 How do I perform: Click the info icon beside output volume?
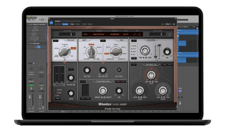(170, 34)
